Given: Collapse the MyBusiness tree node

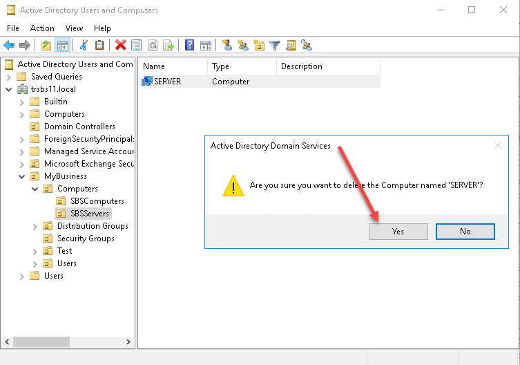Looking at the screenshot, I should pyautogui.click(x=22, y=176).
